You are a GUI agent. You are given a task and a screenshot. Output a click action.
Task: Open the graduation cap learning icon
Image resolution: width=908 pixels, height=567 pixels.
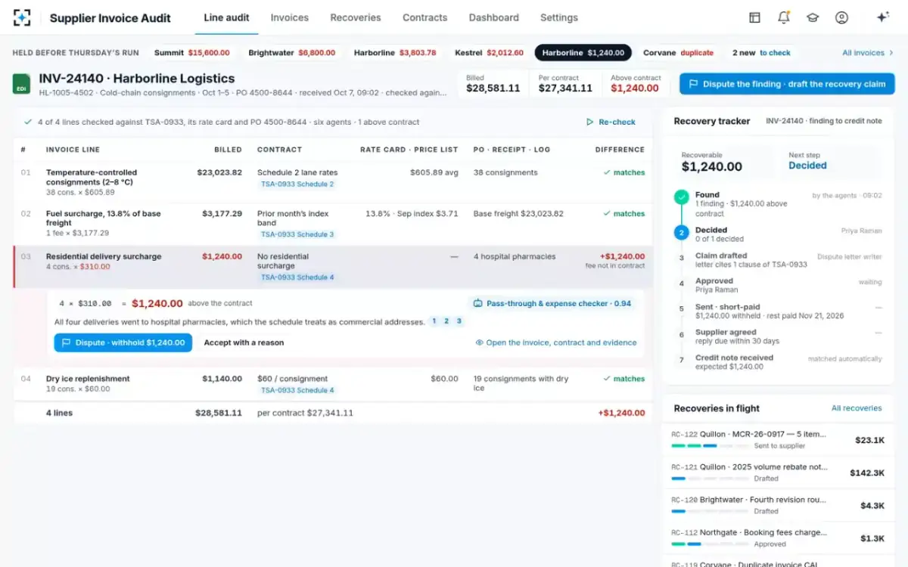click(813, 17)
